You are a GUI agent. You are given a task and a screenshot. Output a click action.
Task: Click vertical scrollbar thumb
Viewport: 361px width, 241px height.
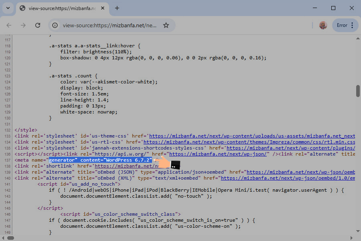[358, 91]
